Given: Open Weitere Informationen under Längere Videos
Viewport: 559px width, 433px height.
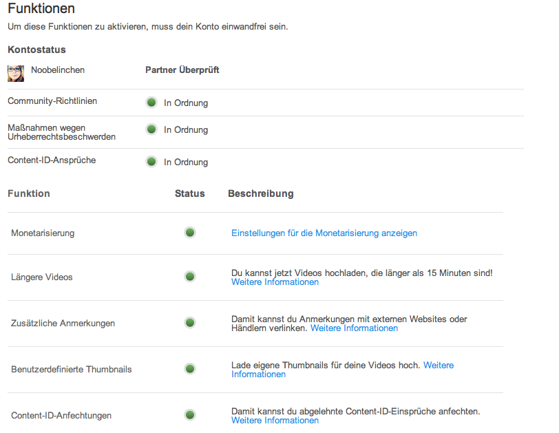Looking at the screenshot, I should [x=275, y=282].
